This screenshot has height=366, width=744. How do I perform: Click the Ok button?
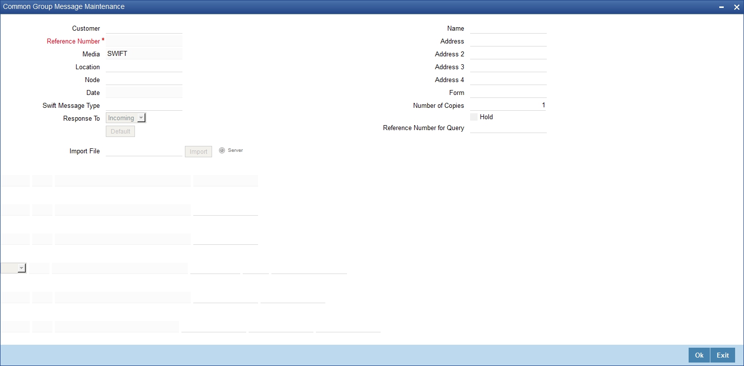pos(699,355)
